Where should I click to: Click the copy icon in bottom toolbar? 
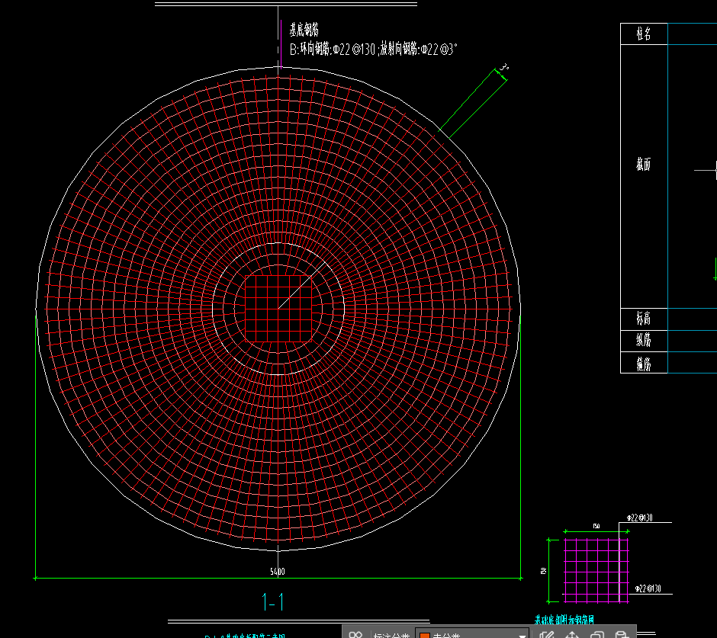click(x=596, y=634)
